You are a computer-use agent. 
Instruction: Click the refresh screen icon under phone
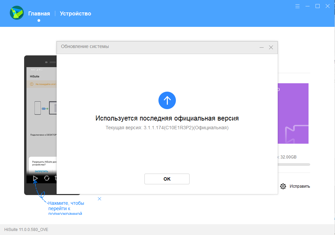click(47, 178)
